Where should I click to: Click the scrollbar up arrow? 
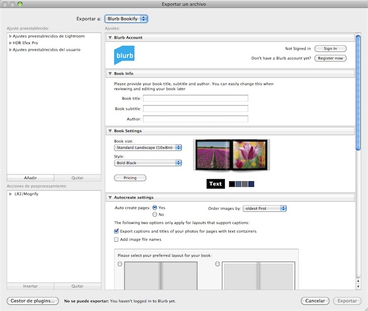tap(358, 281)
